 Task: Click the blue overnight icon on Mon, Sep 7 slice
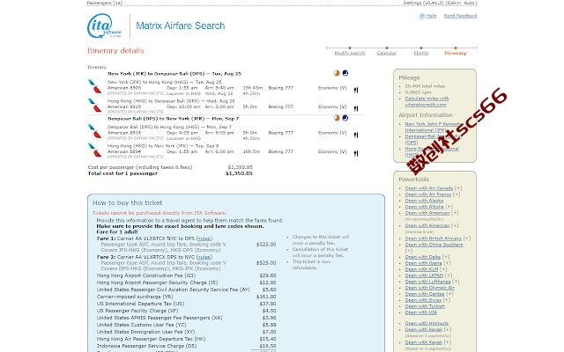coord(345,118)
